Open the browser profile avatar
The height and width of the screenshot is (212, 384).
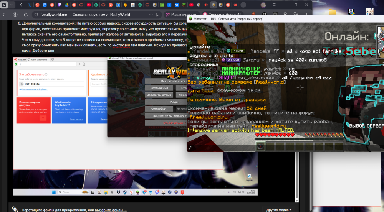263,5
